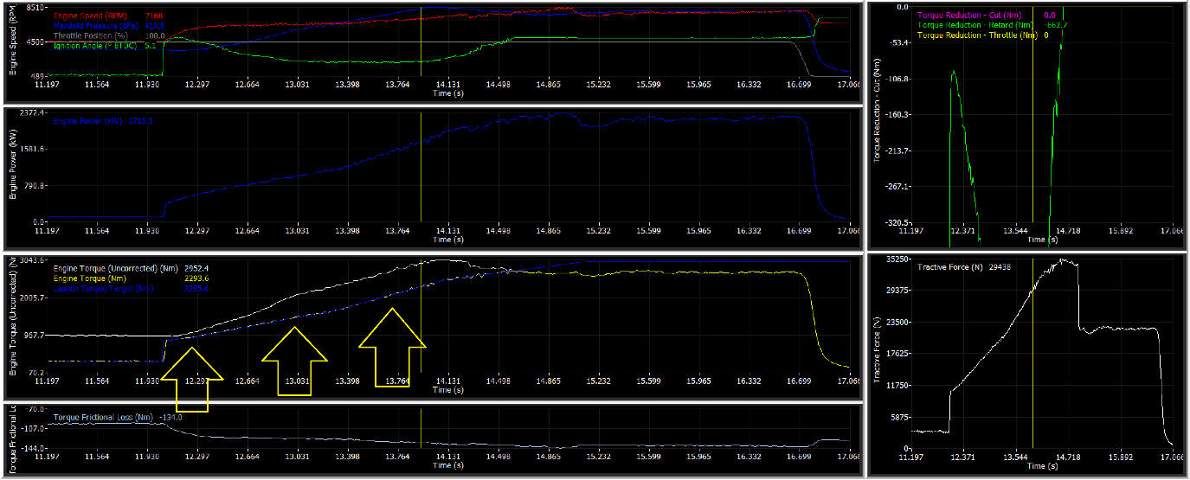Click yellow time cursor in Engine Power chart
The image size is (1190, 480).
(x=421, y=164)
